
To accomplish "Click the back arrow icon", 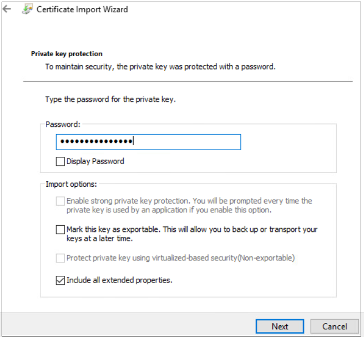I will pos(7,9).
